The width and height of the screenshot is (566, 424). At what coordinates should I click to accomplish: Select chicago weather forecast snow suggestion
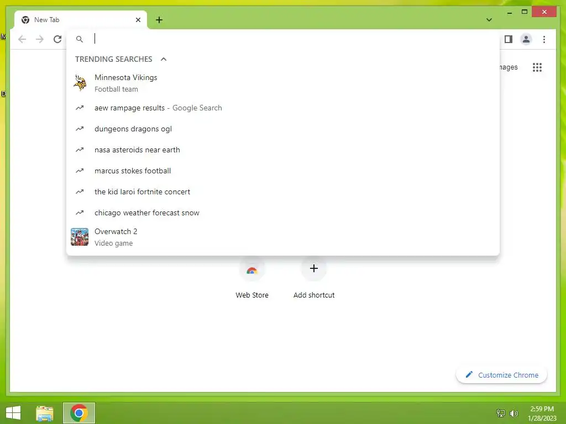pos(283,213)
